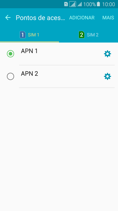Tap the second signal strength icon
The height and width of the screenshot is (211, 118).
point(80,4)
